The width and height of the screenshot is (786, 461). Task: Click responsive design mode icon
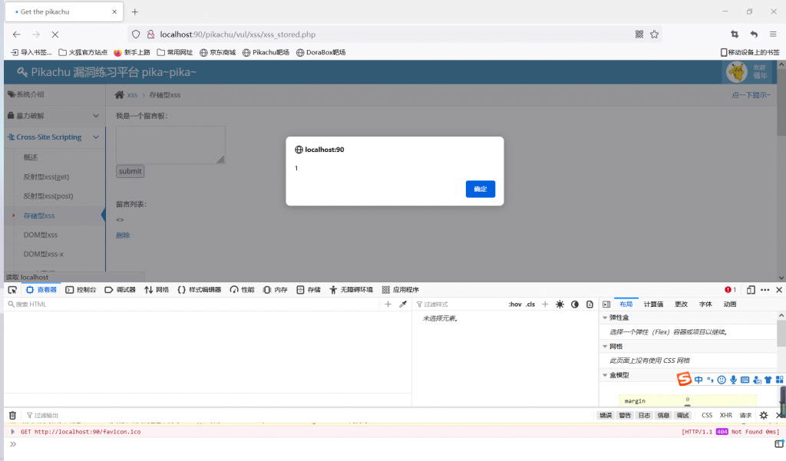(x=751, y=290)
